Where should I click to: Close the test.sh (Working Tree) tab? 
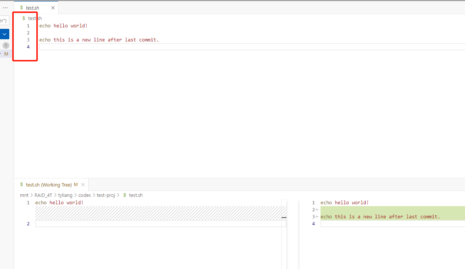(83, 185)
